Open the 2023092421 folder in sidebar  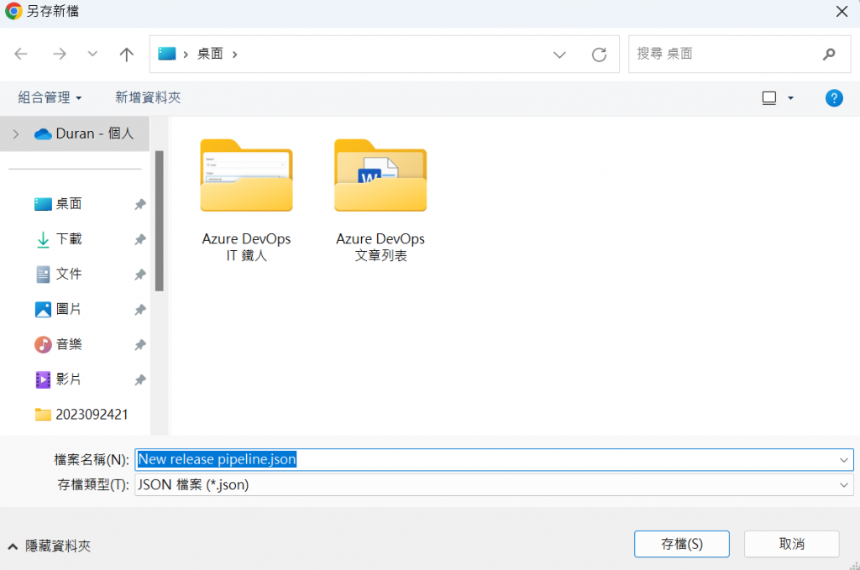(81, 415)
